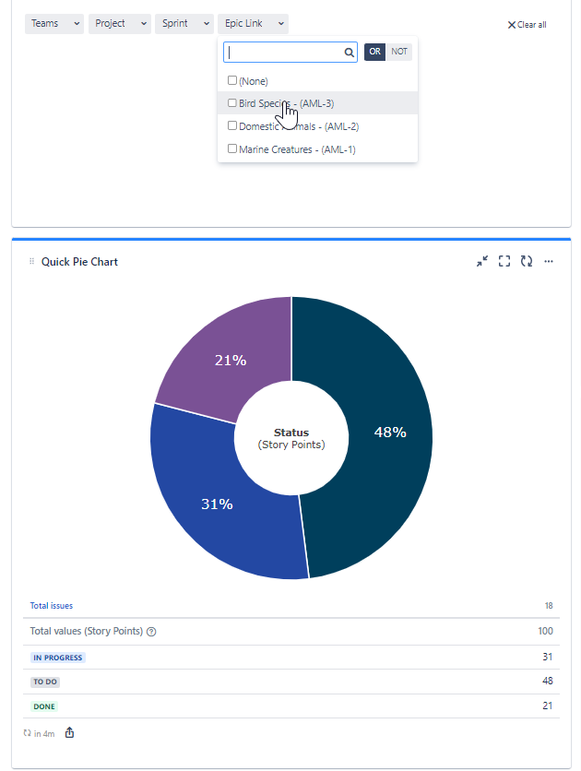Switch the filter mode to NOT
Viewport: 581px width, 771px height.
[x=399, y=52]
